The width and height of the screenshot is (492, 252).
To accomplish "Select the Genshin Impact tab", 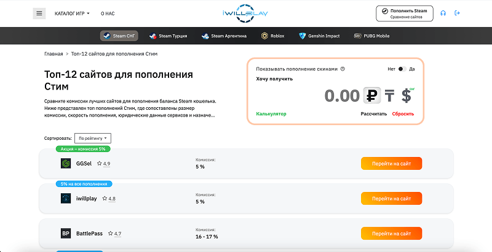I will [319, 36].
